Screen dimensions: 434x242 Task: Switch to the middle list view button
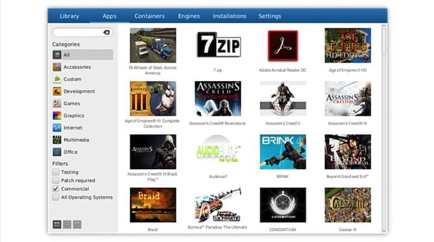point(67,225)
